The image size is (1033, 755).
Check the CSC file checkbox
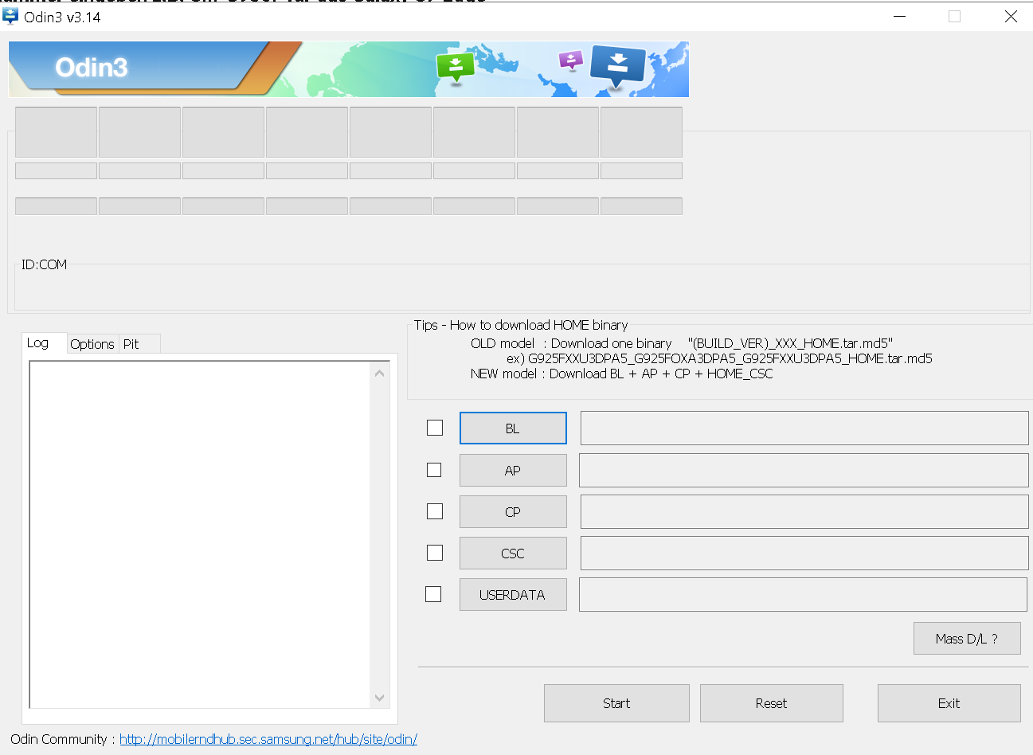pos(435,553)
